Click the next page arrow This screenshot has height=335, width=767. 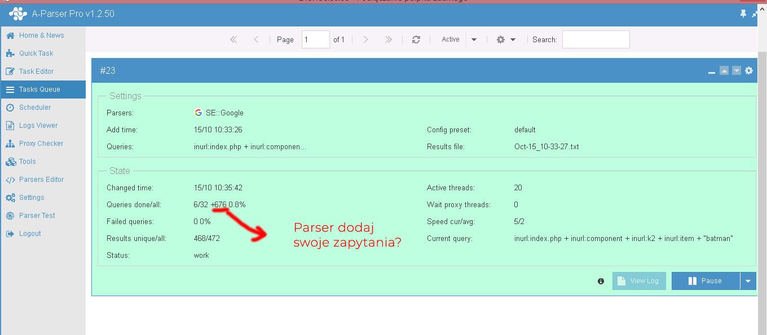[x=366, y=39]
